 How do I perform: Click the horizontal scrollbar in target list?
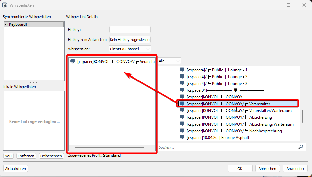[109, 148]
